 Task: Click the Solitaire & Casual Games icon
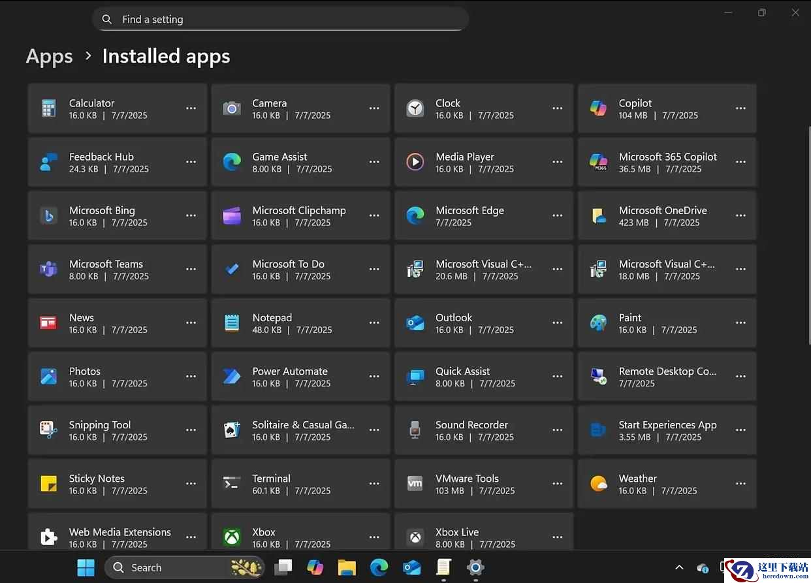click(x=232, y=430)
